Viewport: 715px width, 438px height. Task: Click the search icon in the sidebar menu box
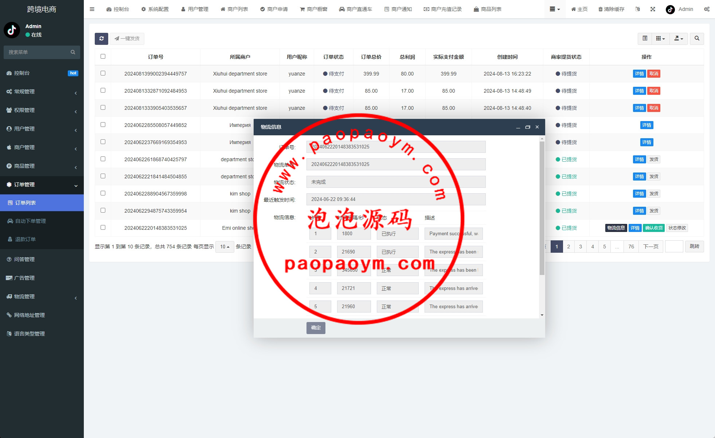click(73, 52)
